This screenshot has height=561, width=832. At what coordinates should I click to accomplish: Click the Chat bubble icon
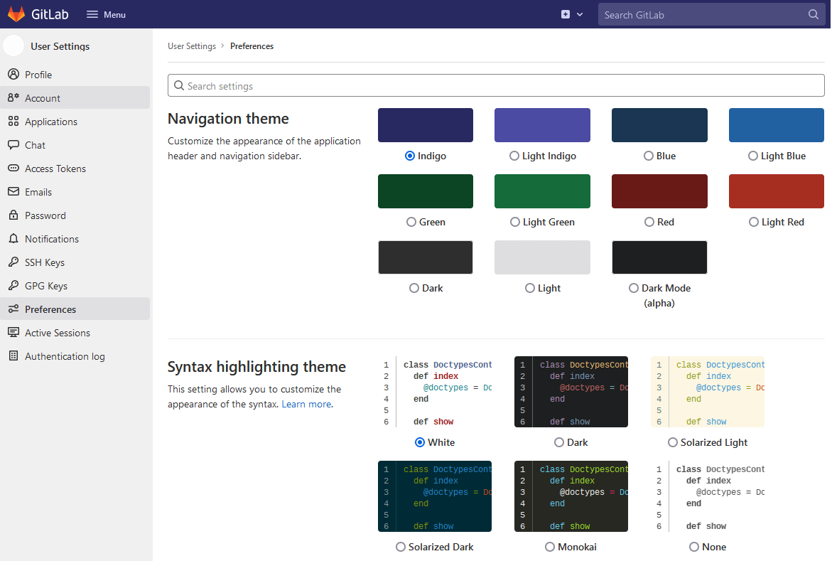(x=13, y=144)
